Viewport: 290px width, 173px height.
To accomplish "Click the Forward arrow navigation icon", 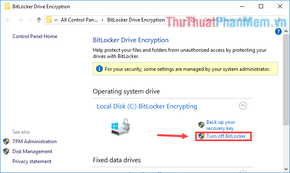I will click(21, 20).
